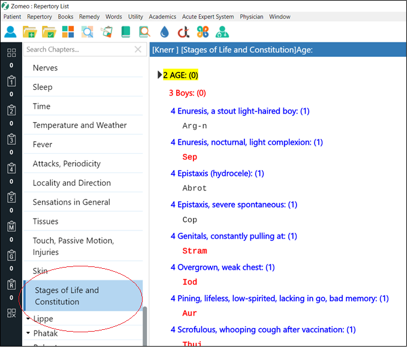Select Sensations in General chapter
The height and width of the screenshot is (349, 408).
(71, 202)
